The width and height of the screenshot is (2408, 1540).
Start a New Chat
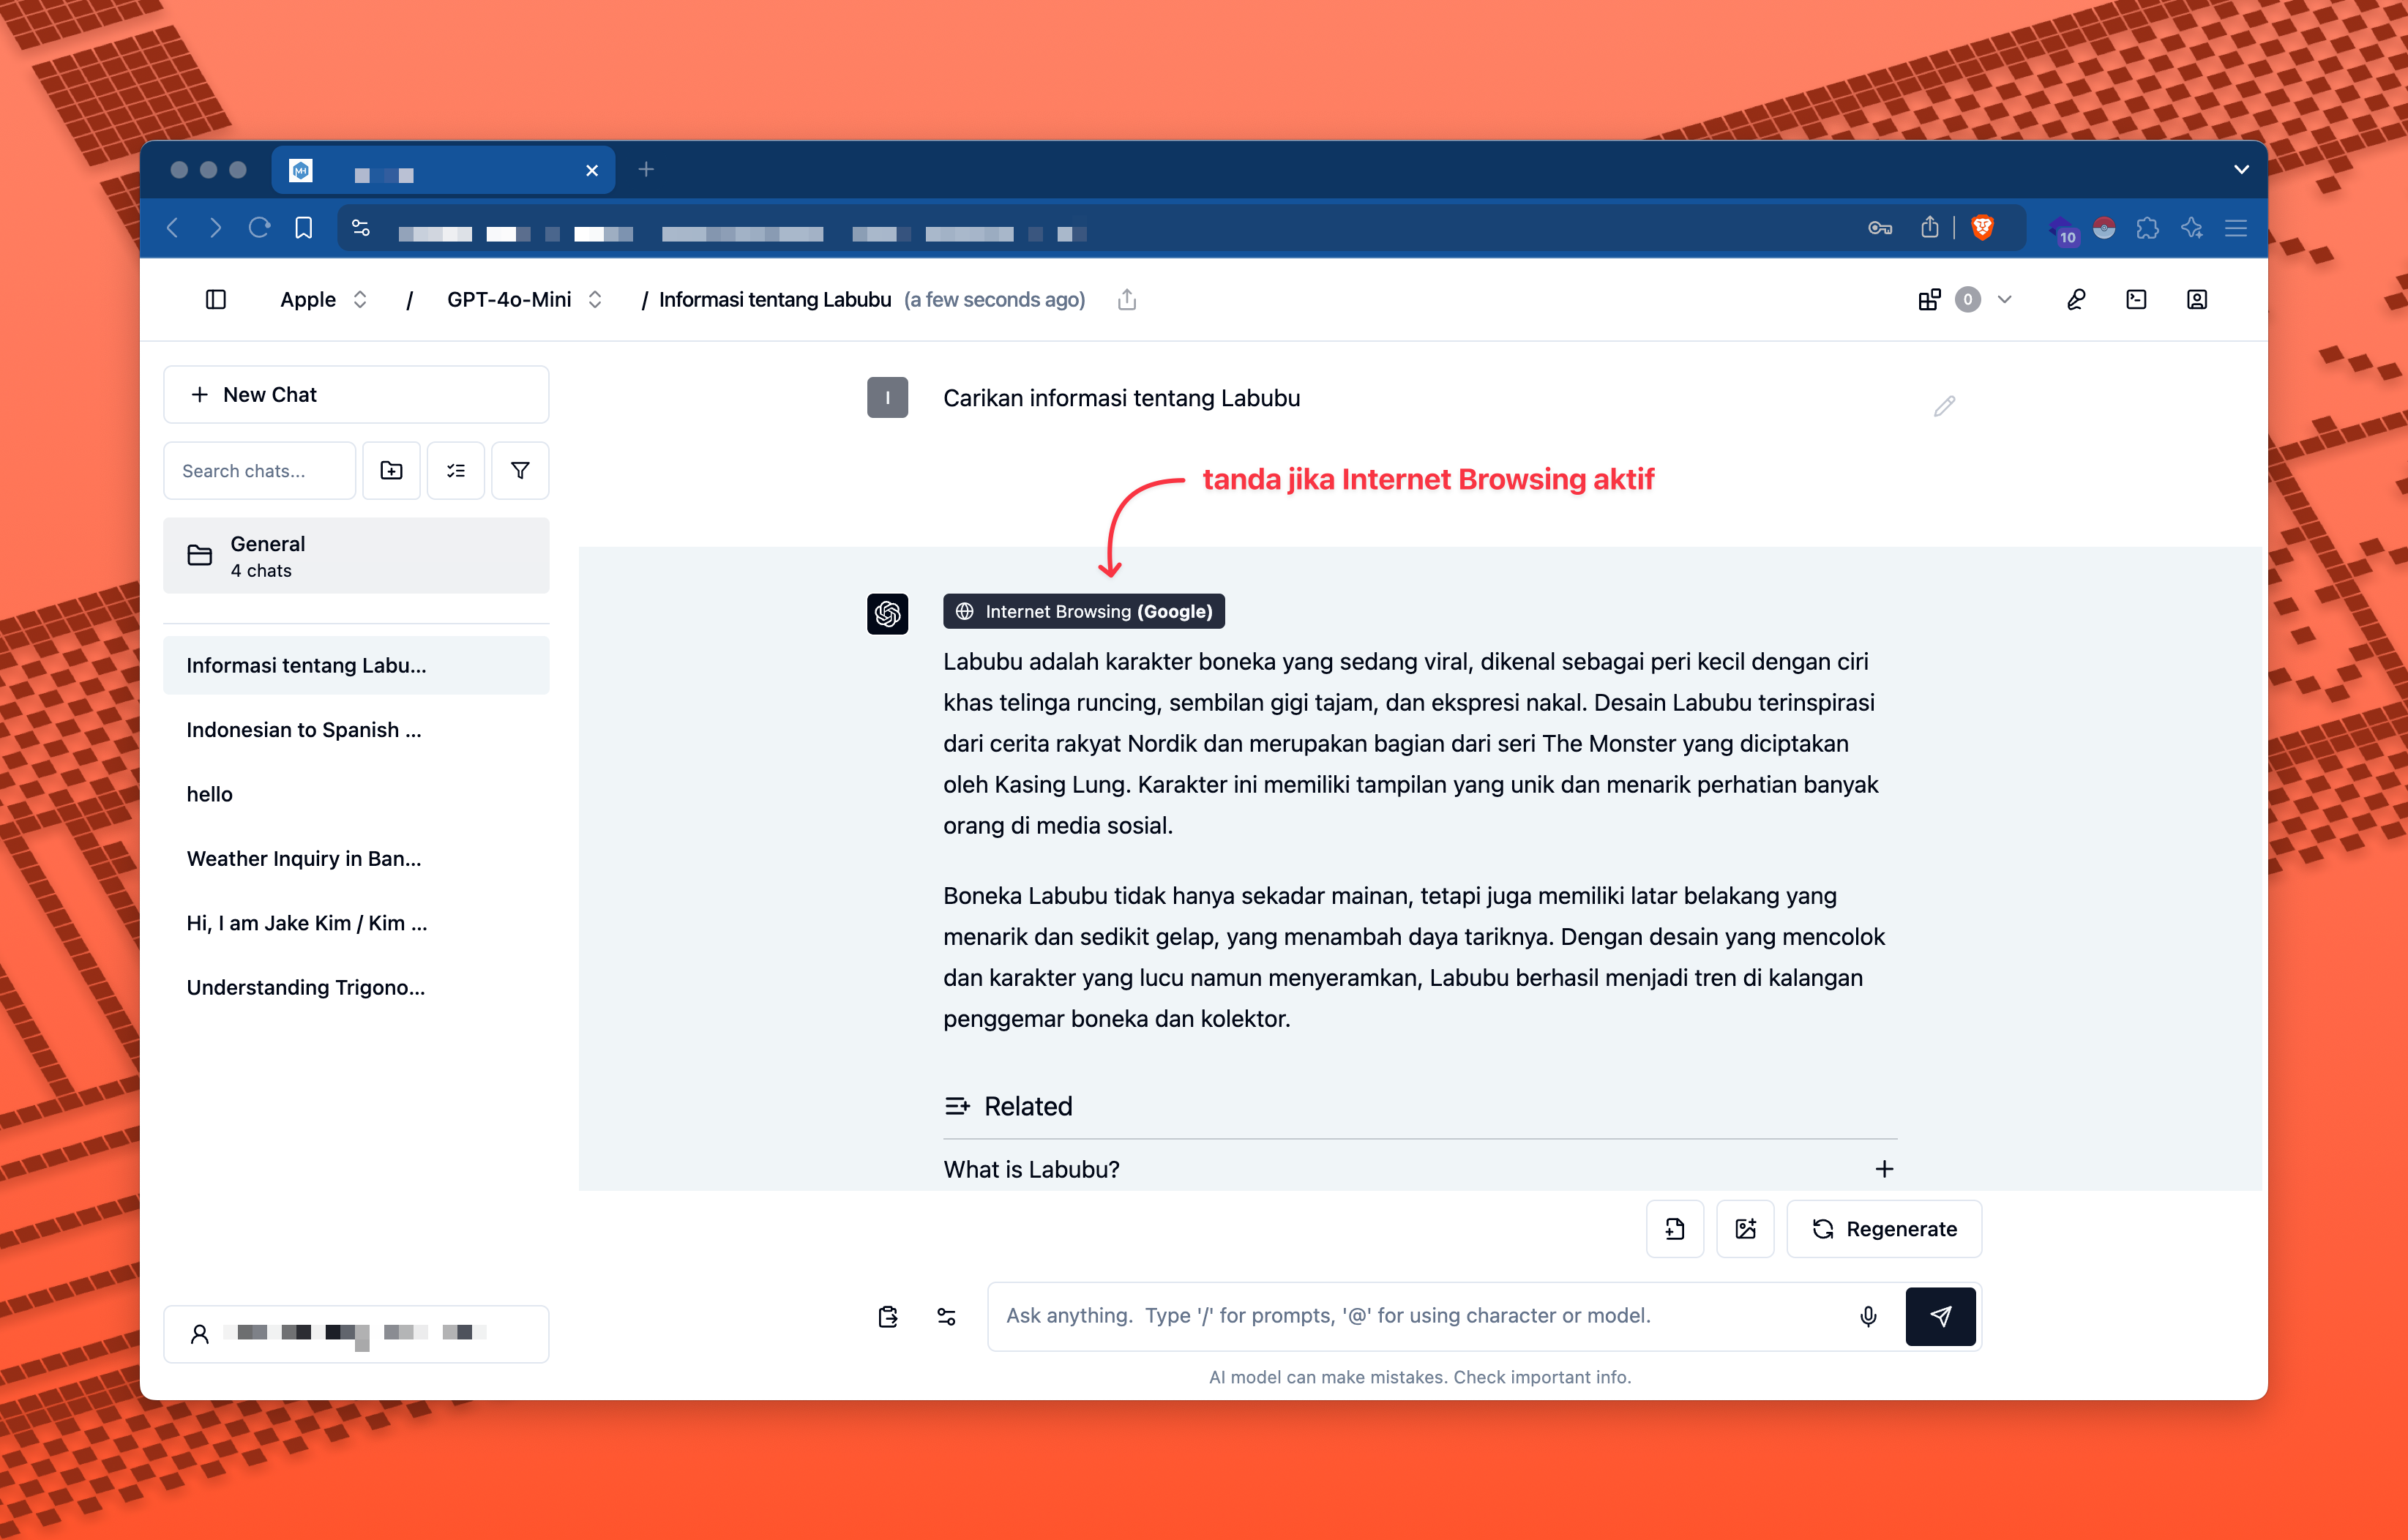[x=356, y=394]
